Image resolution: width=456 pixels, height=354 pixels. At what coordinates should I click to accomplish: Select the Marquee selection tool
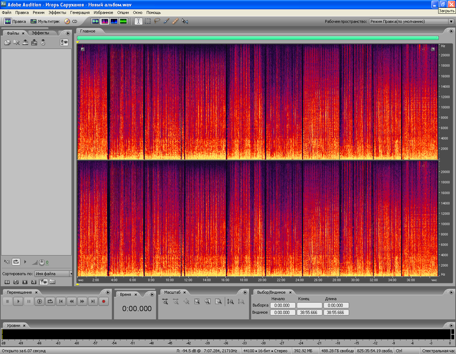pos(148,21)
